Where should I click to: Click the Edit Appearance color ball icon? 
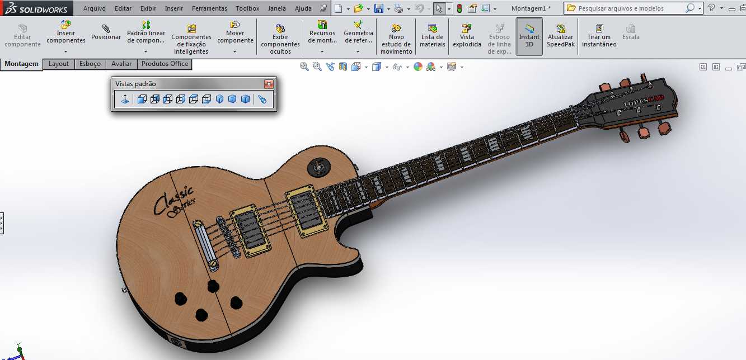pyautogui.click(x=417, y=67)
